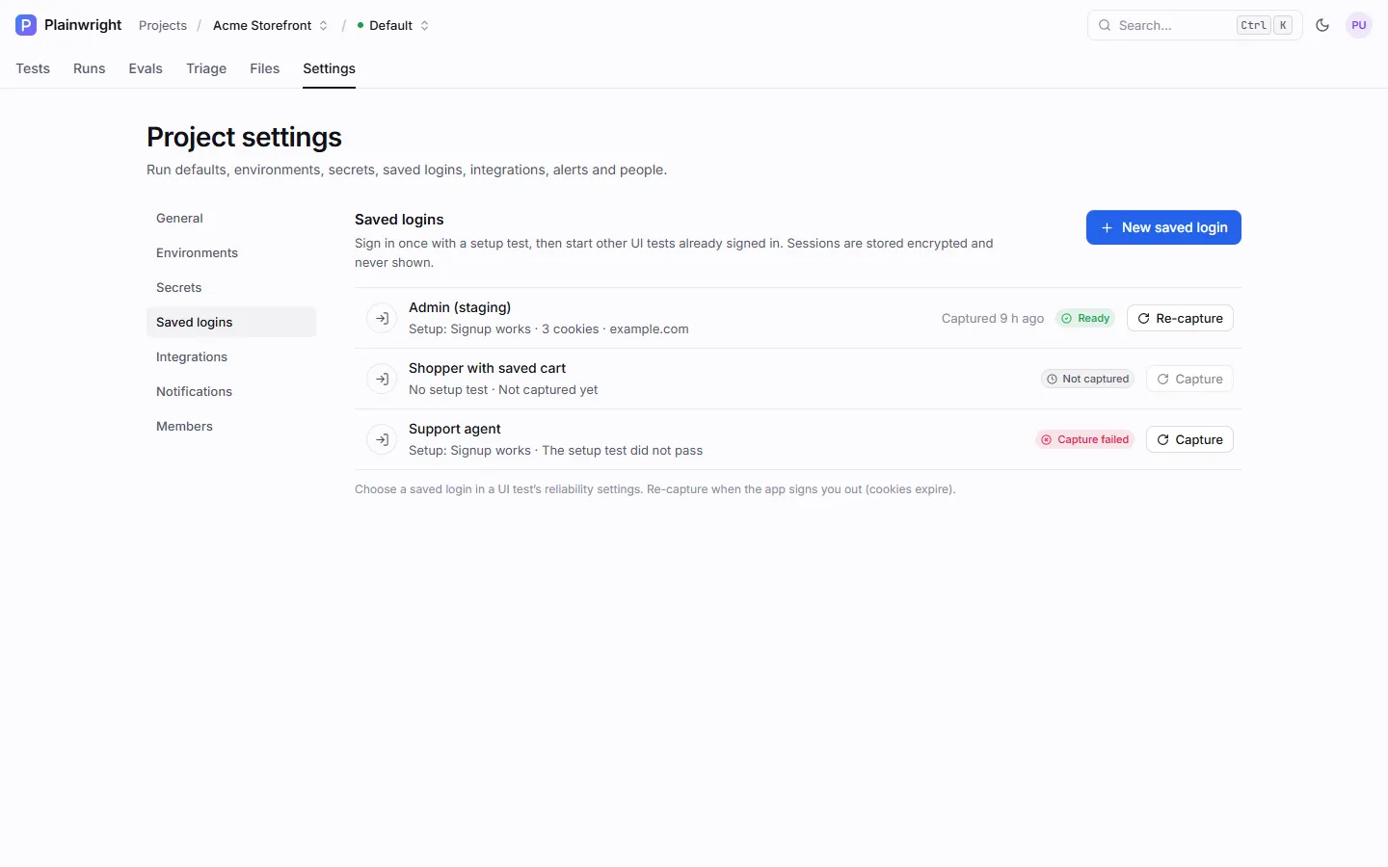Open Members settings section
Viewport: 1388px width, 867px height.
(231, 426)
